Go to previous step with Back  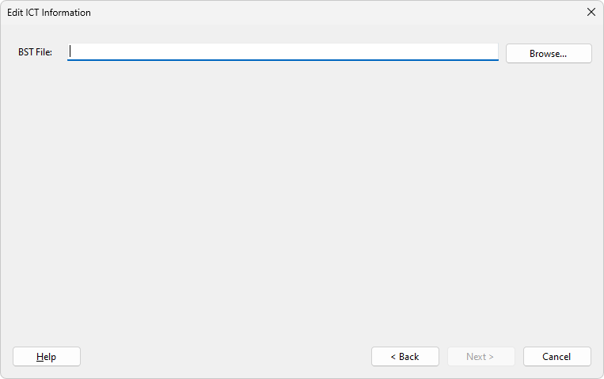coord(405,357)
